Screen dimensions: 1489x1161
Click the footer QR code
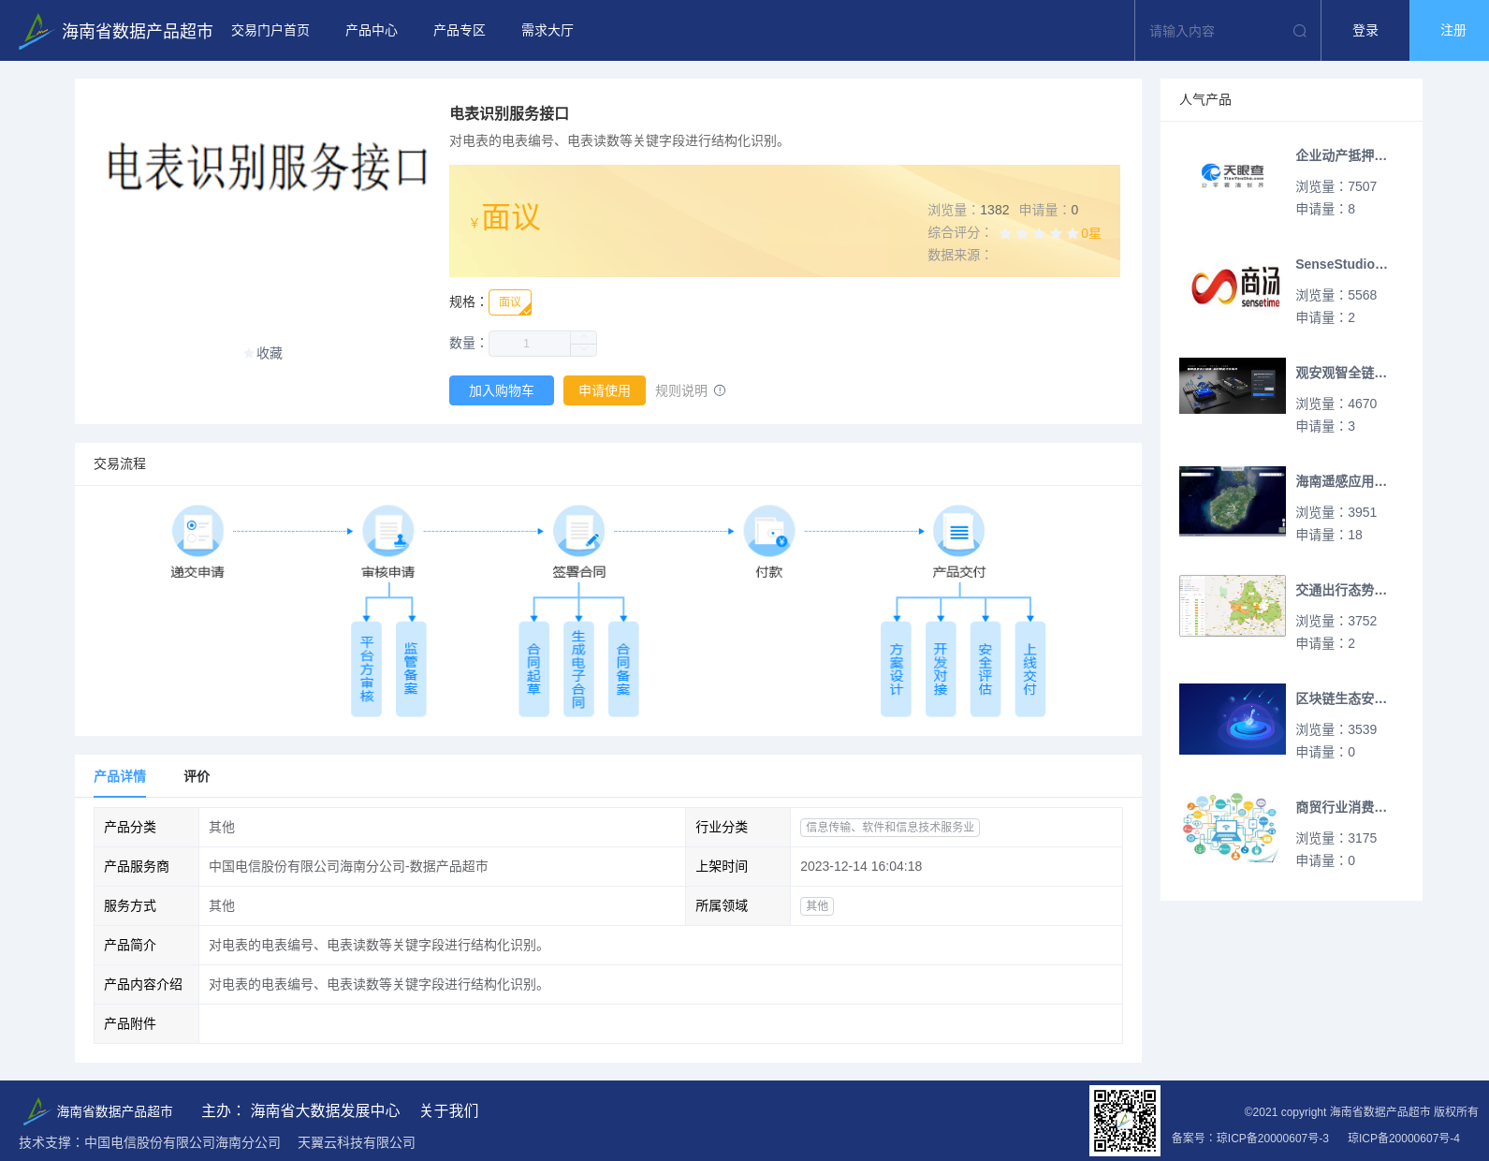[1125, 1121]
